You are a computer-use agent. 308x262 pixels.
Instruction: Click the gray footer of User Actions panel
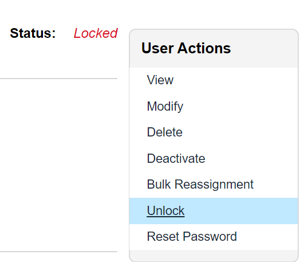click(214, 256)
